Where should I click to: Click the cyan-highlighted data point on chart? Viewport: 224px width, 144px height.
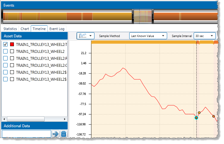click(196, 118)
